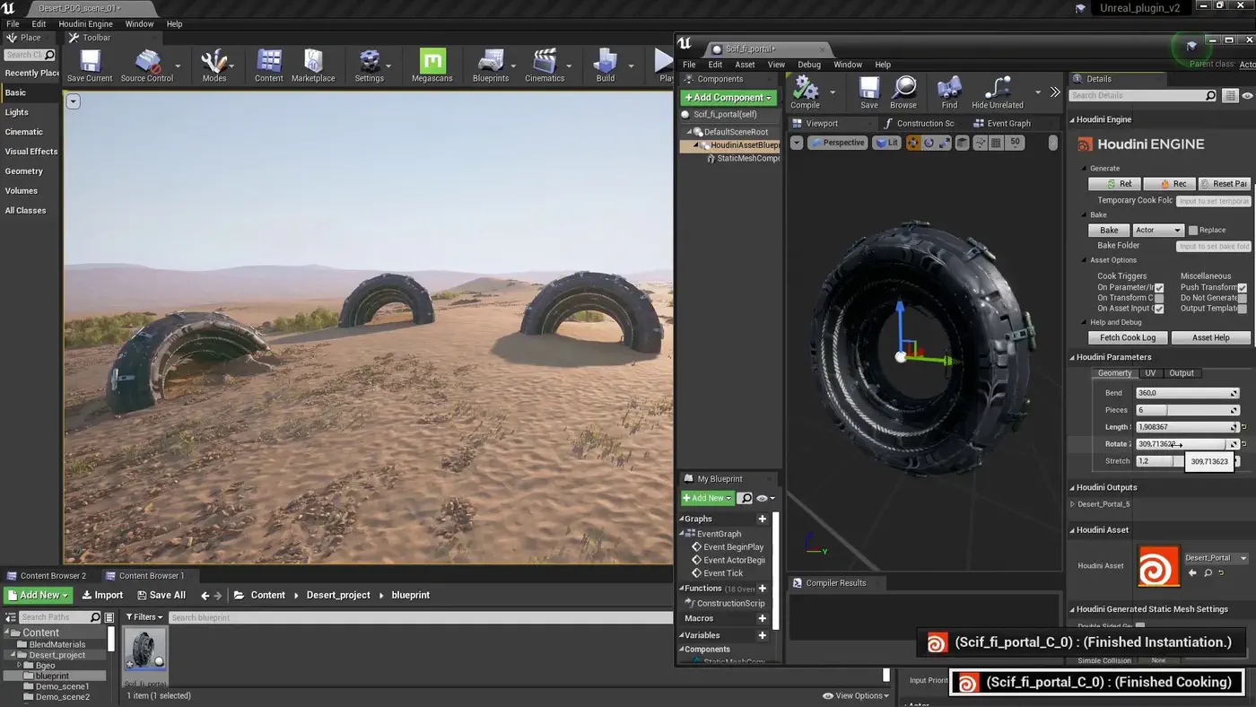Click the Asset Help button
The width and height of the screenshot is (1256, 707).
pyautogui.click(x=1210, y=337)
